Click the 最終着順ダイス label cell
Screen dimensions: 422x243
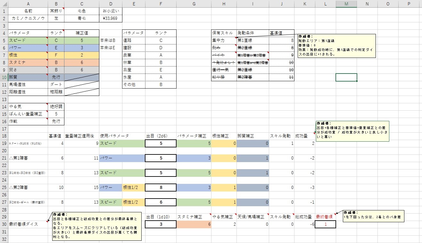(x=28, y=224)
